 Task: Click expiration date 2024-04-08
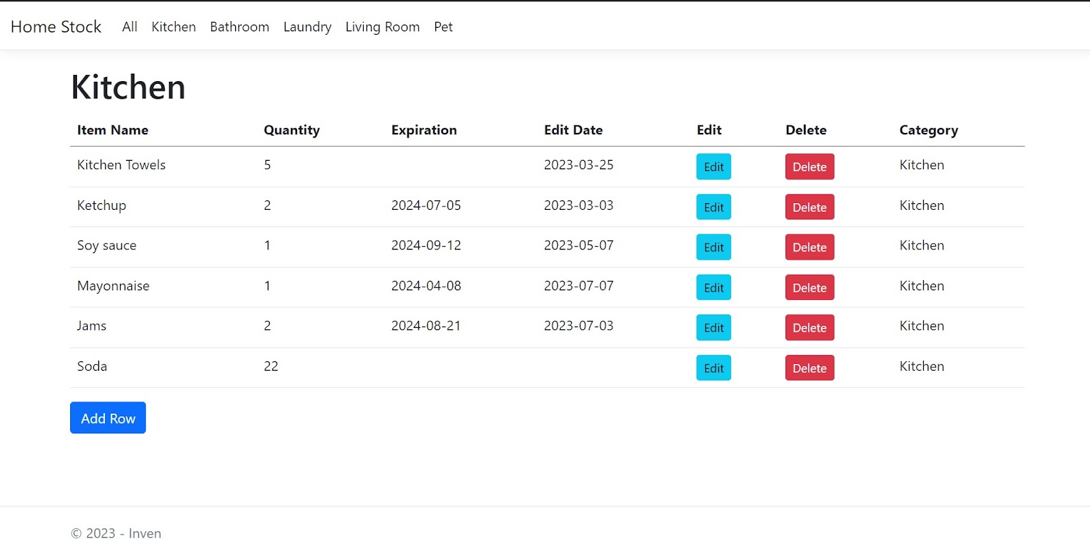click(426, 286)
